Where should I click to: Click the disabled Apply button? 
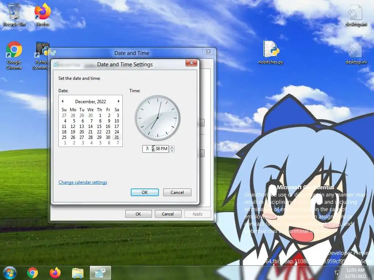[x=198, y=214]
